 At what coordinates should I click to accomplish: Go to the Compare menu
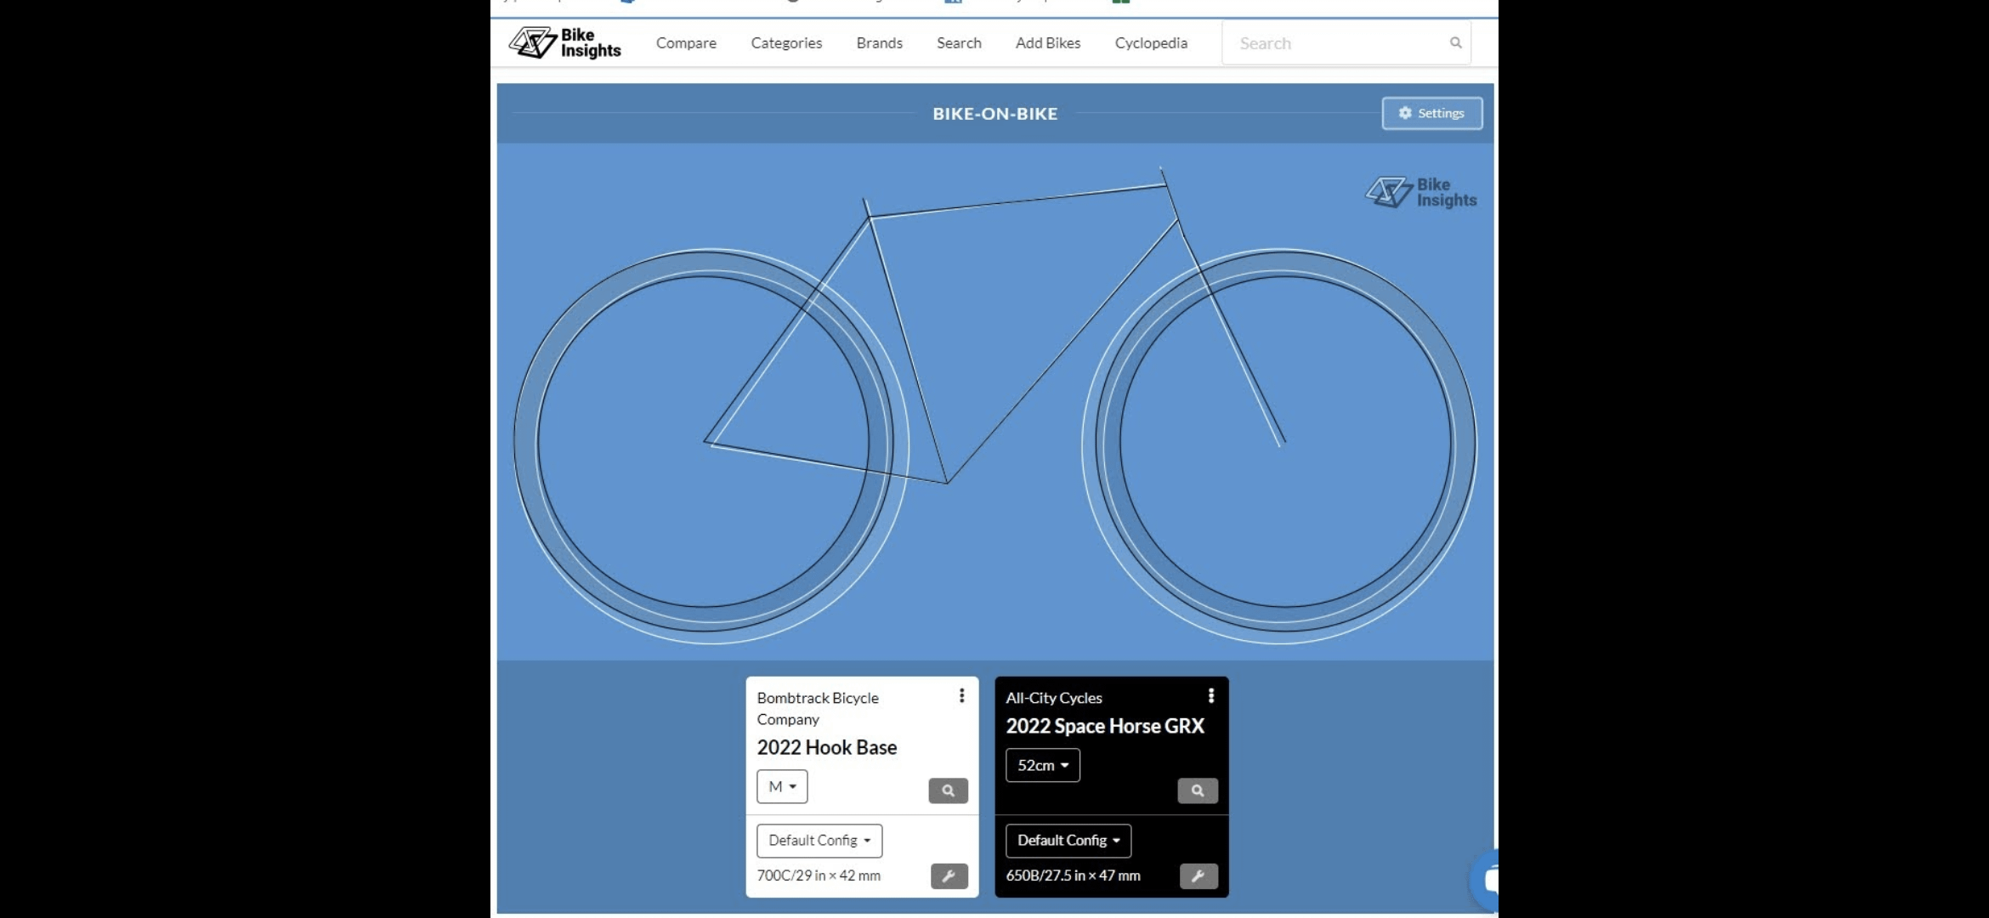tap(686, 42)
